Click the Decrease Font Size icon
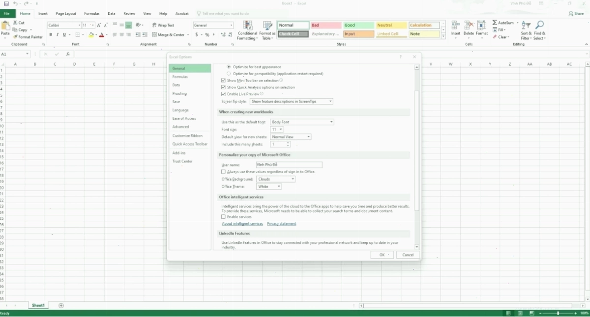Screen dimensions: 590x317 (x=106, y=25)
